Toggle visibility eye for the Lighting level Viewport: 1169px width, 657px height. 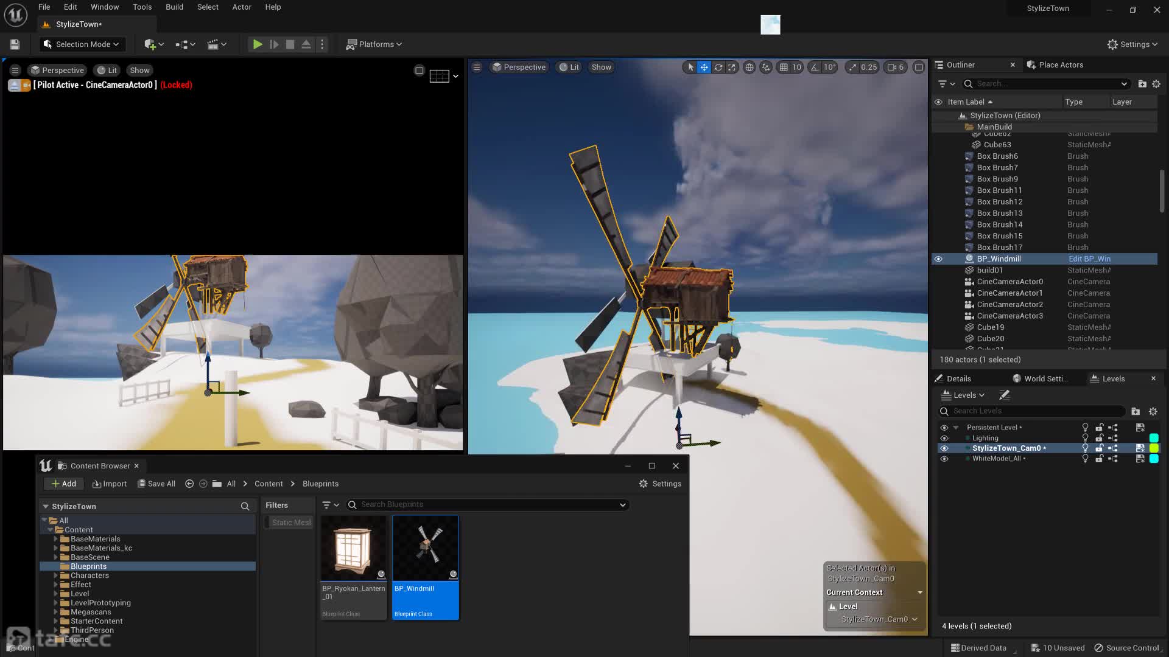(944, 438)
